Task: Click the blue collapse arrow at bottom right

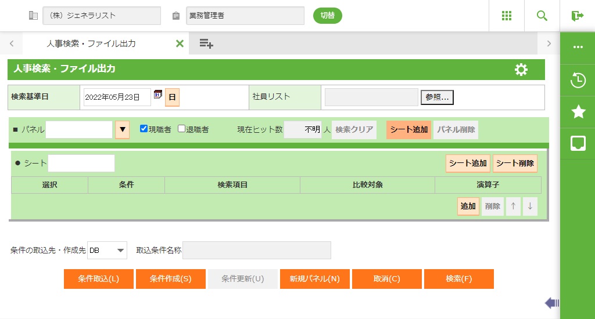Action: [x=552, y=303]
